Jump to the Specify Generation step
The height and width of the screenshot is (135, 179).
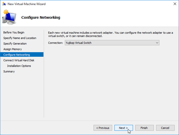point(15,44)
